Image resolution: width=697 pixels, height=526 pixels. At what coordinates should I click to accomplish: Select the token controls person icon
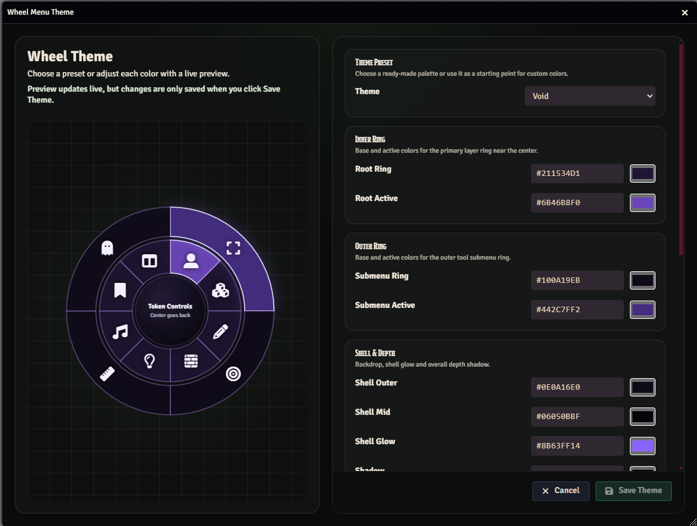coord(191,261)
